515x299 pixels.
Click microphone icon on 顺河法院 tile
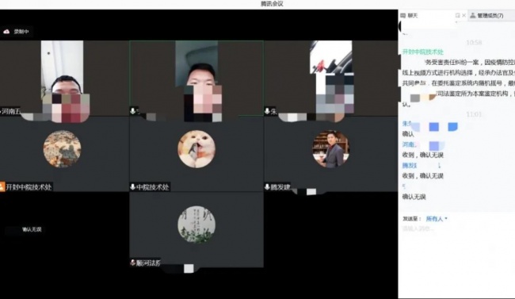tap(132, 263)
